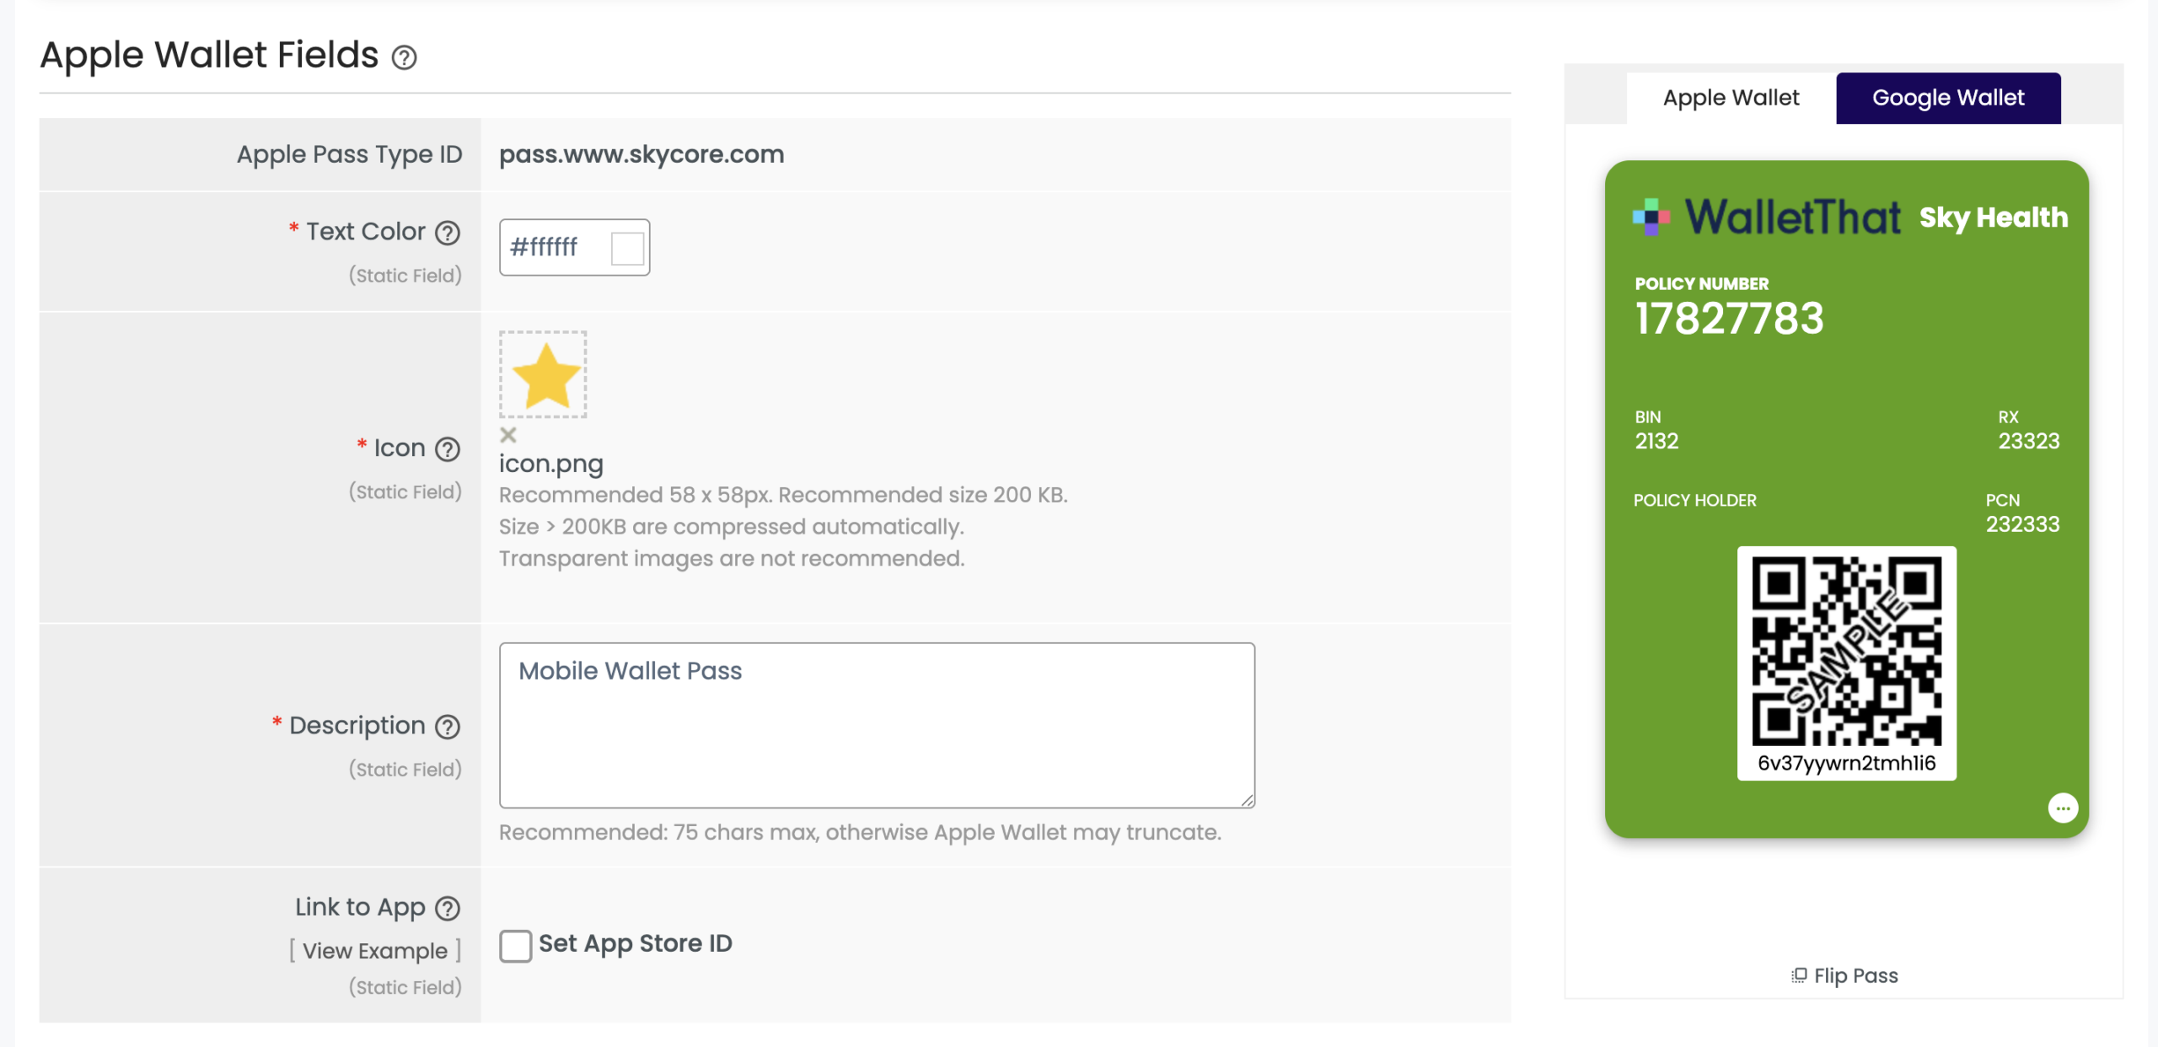Click the Apple Pass Type ID label
Screen dimensions: 2158x1047
[x=349, y=154]
